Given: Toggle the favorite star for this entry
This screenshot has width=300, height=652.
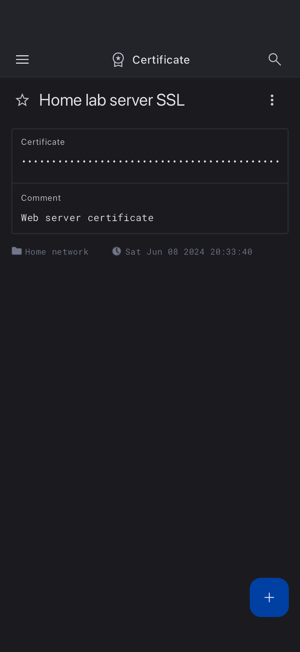Looking at the screenshot, I should [22, 100].
